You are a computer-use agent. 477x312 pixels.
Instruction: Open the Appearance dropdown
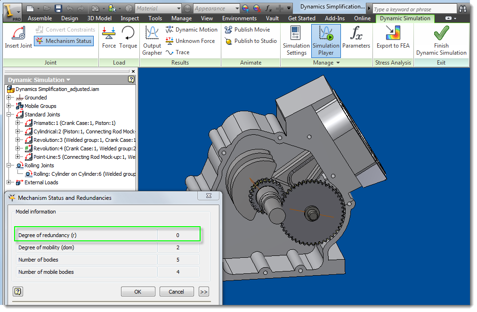216,8
